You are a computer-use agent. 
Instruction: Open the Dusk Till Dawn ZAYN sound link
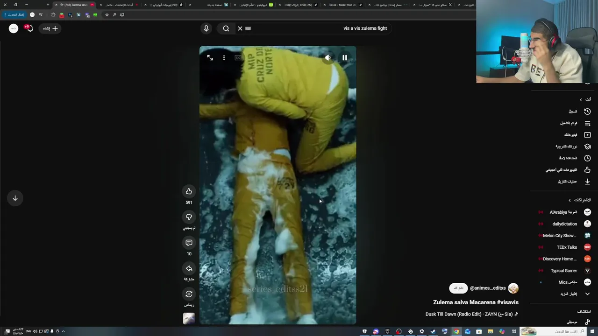coord(471,314)
